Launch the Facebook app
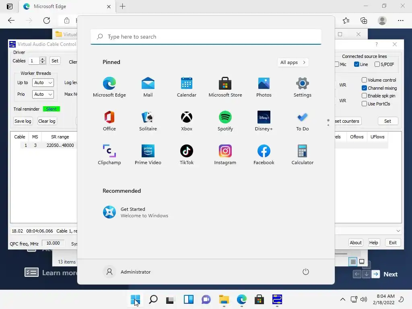This screenshot has width=412, height=309. [x=264, y=154]
